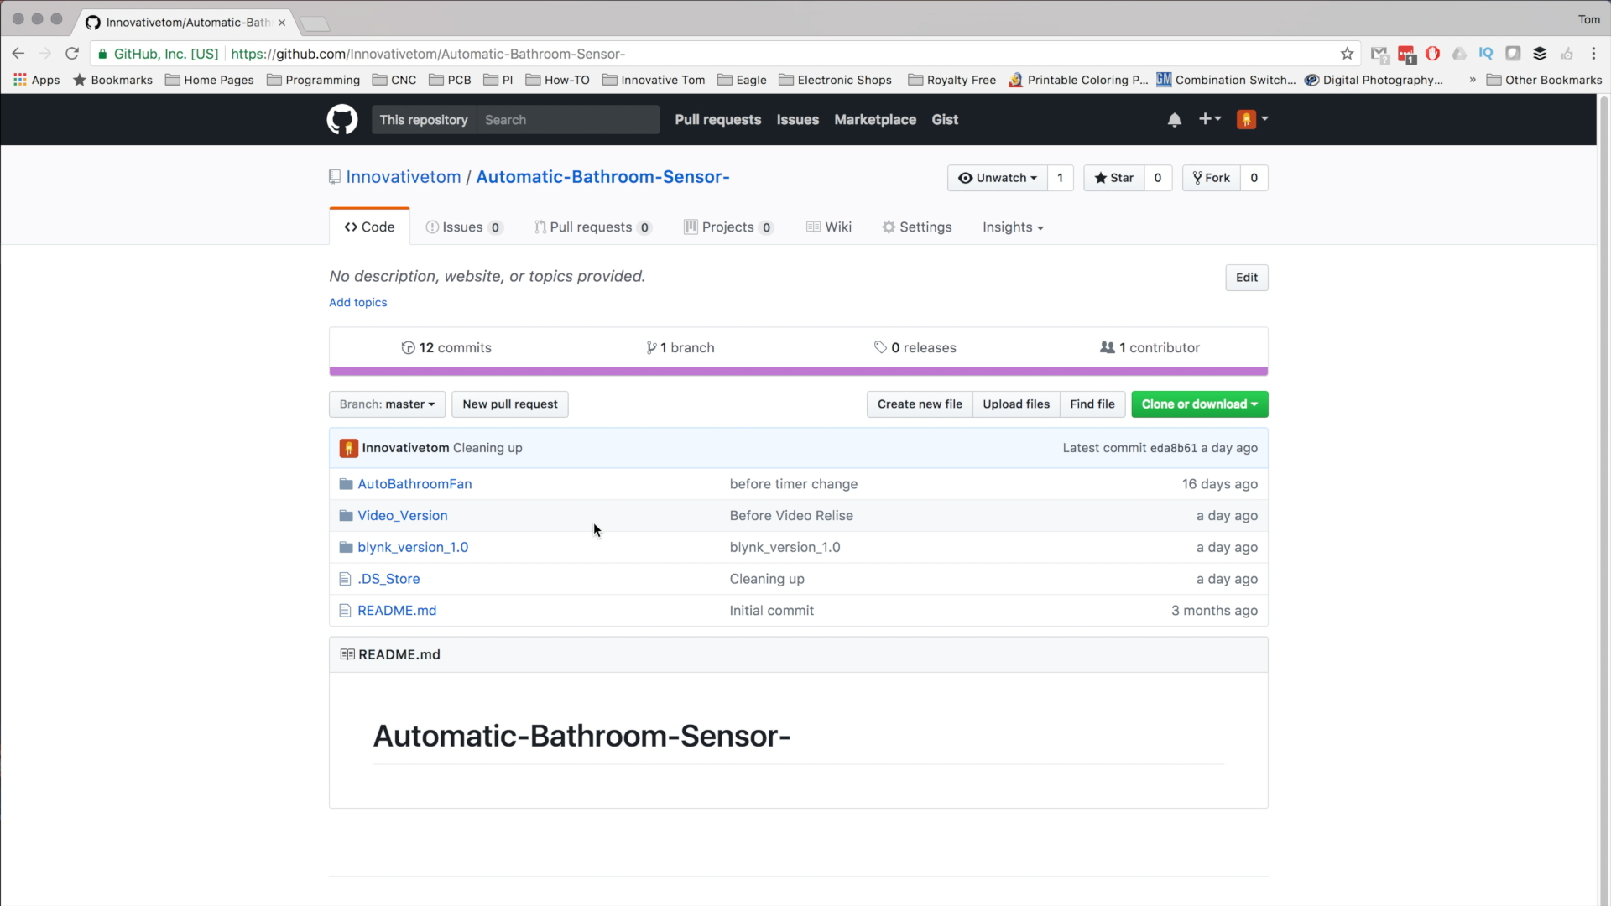Open the Wiki tab
The height and width of the screenshot is (906, 1611).
pyautogui.click(x=829, y=227)
